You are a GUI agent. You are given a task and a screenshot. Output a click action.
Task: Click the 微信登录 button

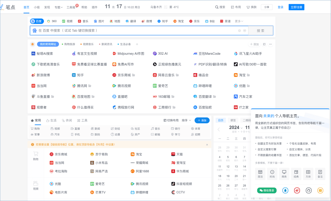tap(267, 190)
